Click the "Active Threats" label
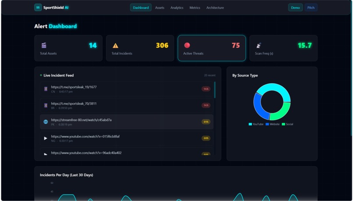353x201 pixels. (193, 53)
